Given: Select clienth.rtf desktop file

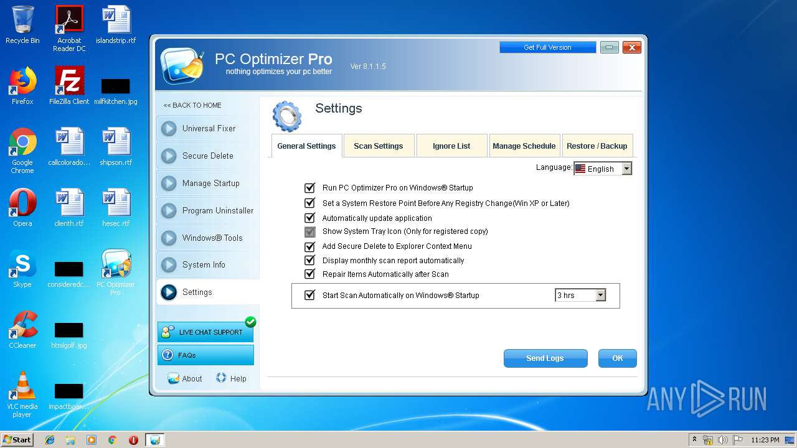Looking at the screenshot, I should click(x=69, y=208).
